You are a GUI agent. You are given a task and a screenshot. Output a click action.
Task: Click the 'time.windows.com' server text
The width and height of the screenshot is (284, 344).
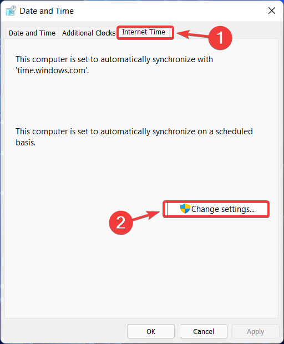(52, 70)
